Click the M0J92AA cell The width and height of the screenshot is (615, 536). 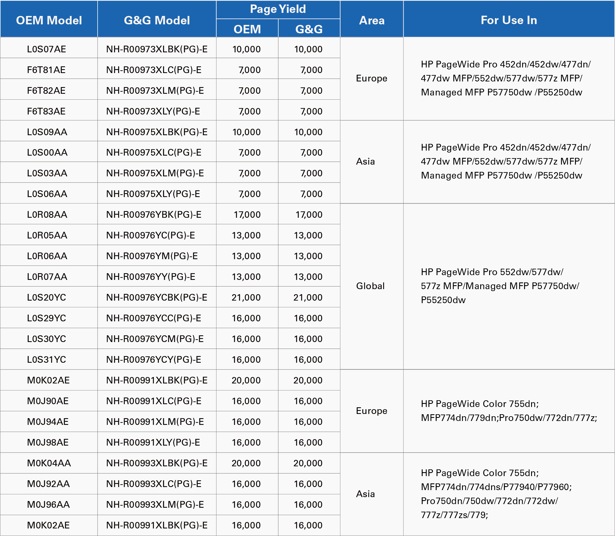tap(49, 483)
